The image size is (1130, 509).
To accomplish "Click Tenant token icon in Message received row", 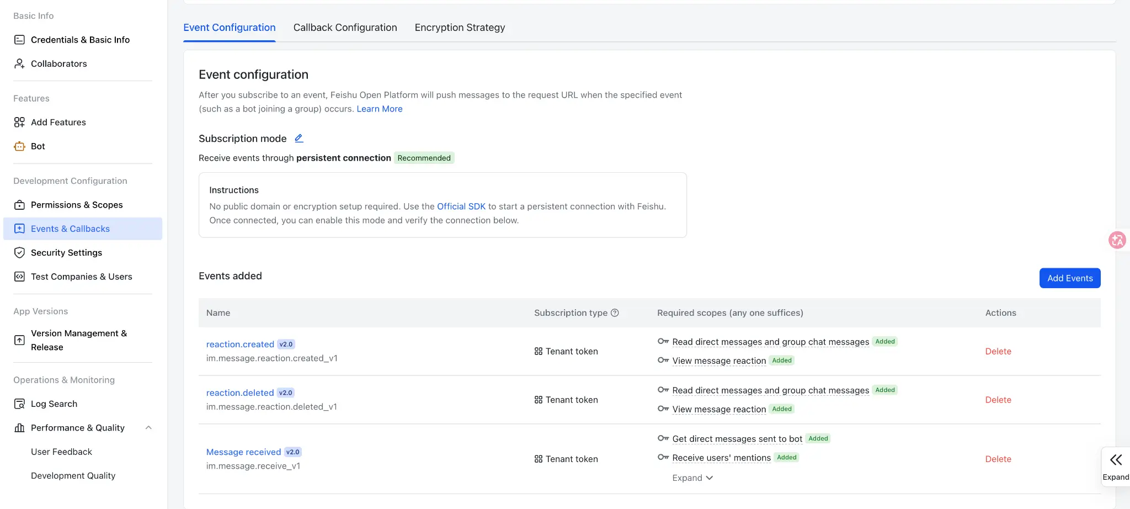I will (x=539, y=459).
